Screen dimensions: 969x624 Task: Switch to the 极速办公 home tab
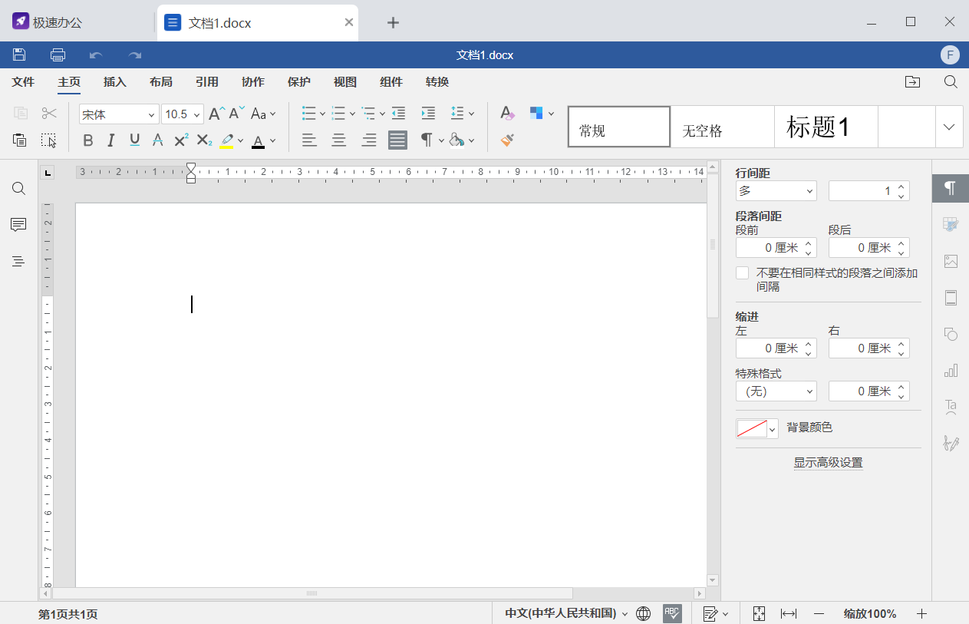[x=48, y=22]
